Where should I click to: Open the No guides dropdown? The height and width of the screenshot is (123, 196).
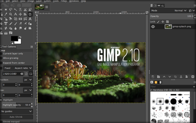(x=16, y=111)
